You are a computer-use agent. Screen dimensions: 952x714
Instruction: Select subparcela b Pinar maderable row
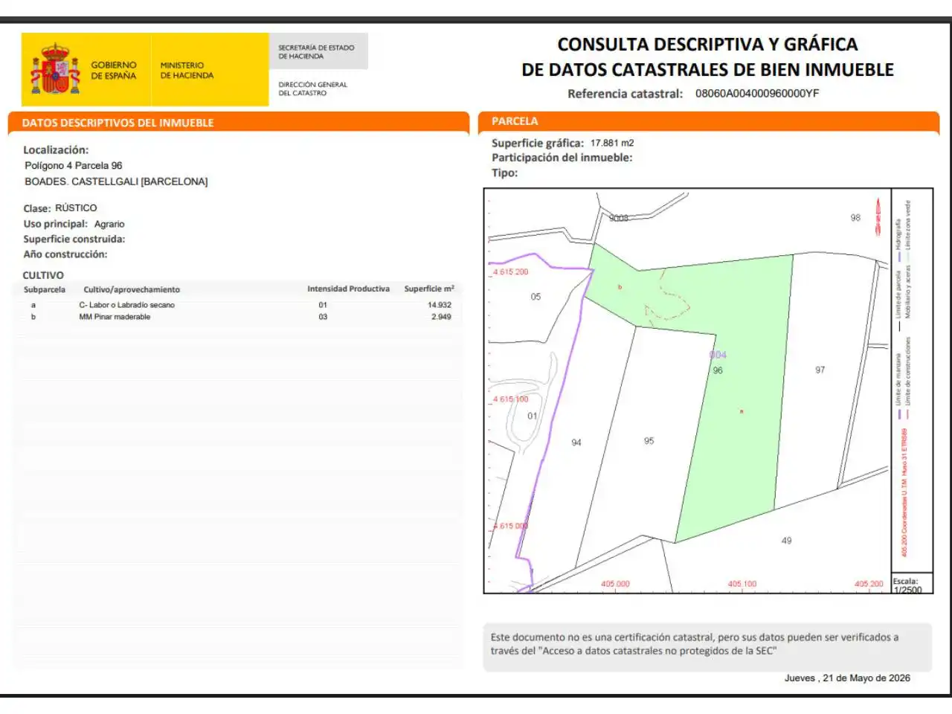click(x=239, y=317)
